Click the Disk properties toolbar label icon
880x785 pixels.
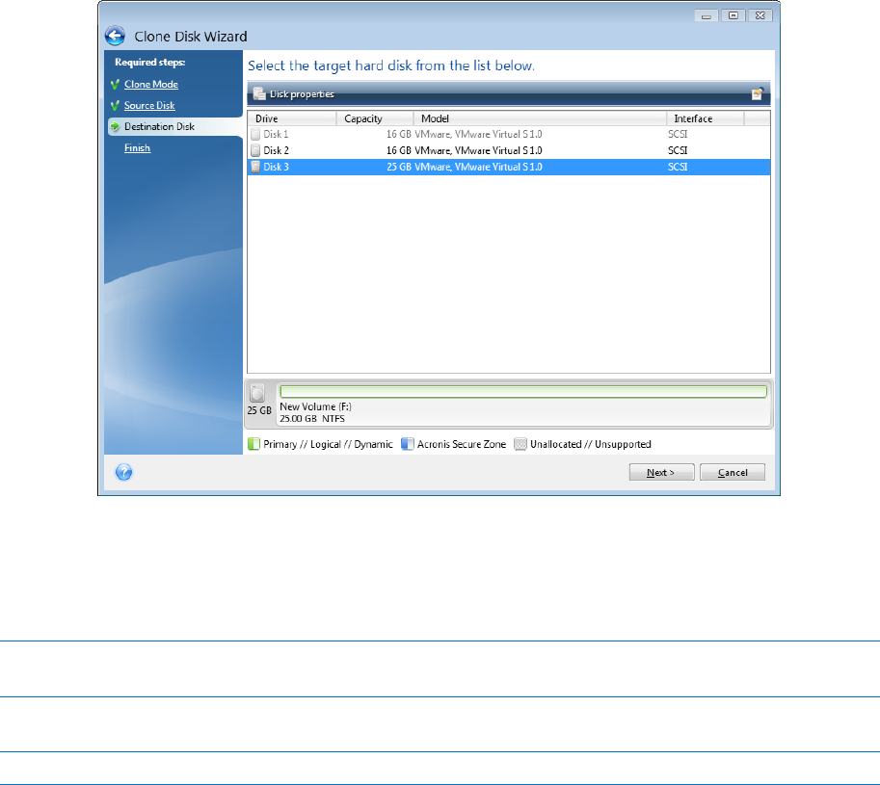coord(258,93)
